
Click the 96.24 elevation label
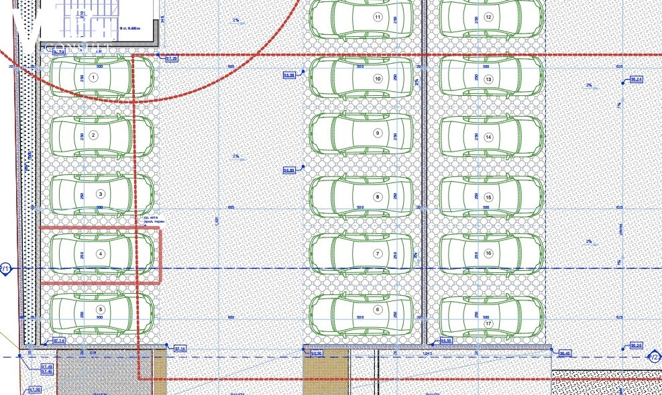pos(636,79)
